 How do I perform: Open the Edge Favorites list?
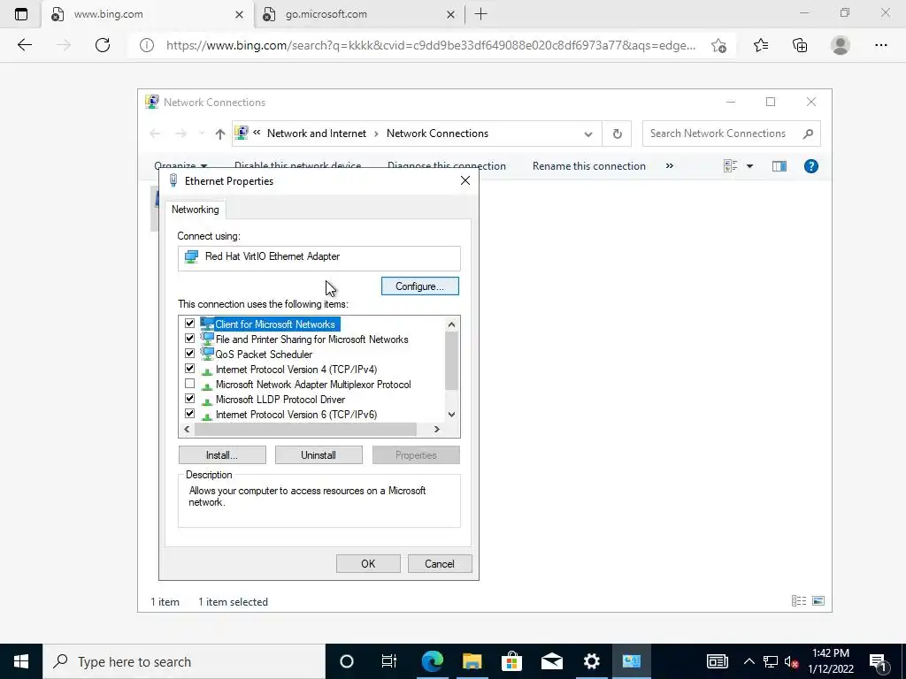[x=760, y=45]
